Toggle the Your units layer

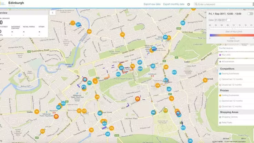(236, 55)
